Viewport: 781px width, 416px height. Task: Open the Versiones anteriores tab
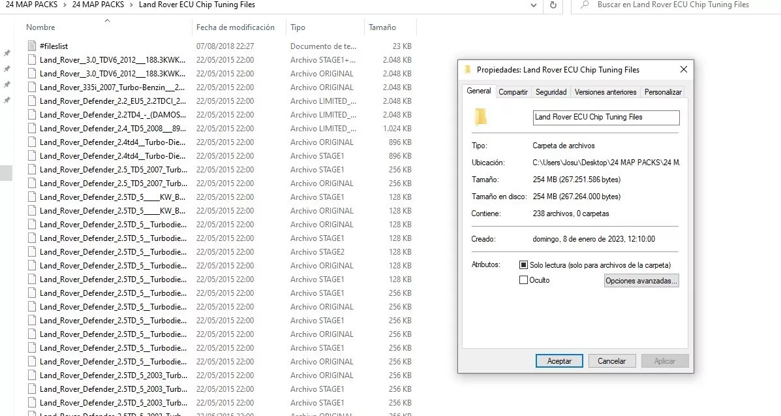click(605, 92)
